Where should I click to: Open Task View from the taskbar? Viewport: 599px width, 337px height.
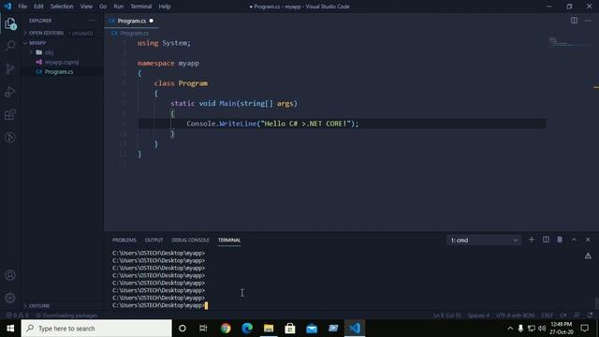[x=203, y=329]
